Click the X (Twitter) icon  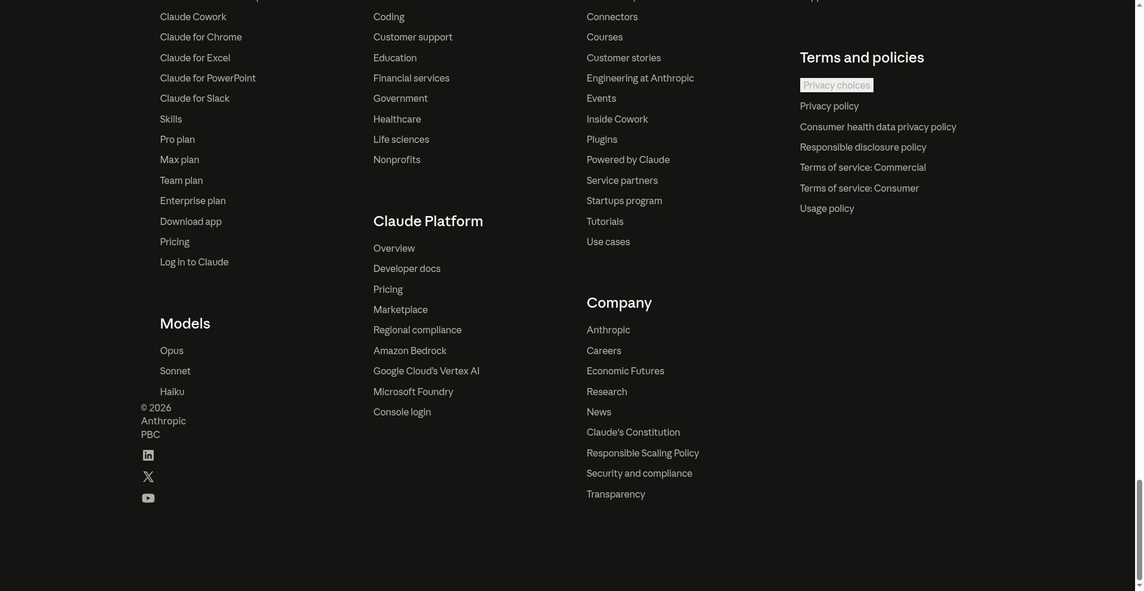(148, 477)
